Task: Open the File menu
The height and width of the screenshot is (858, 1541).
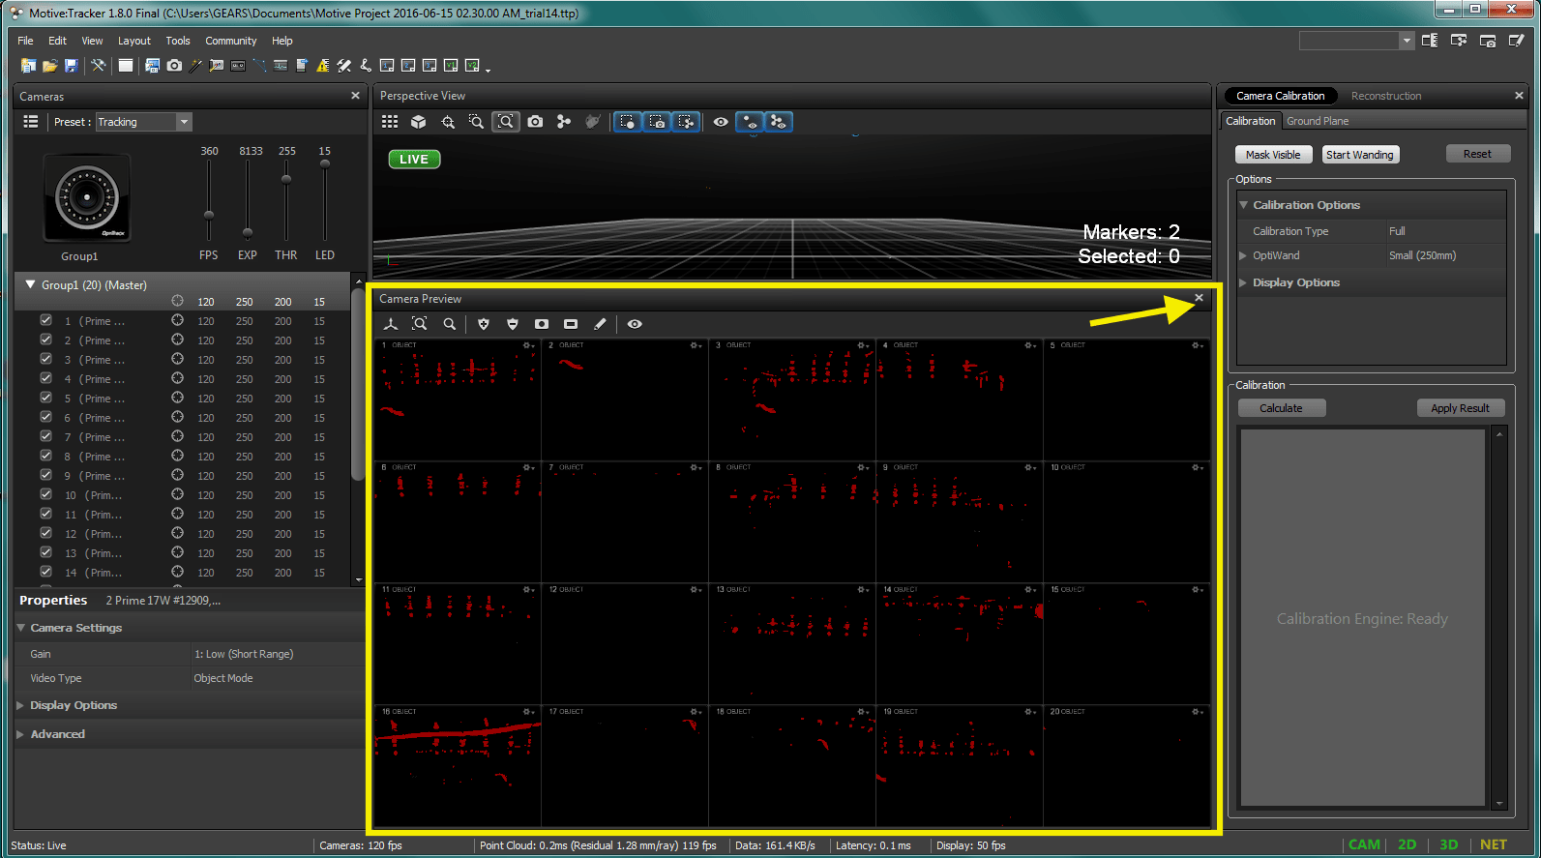Action: 25,41
